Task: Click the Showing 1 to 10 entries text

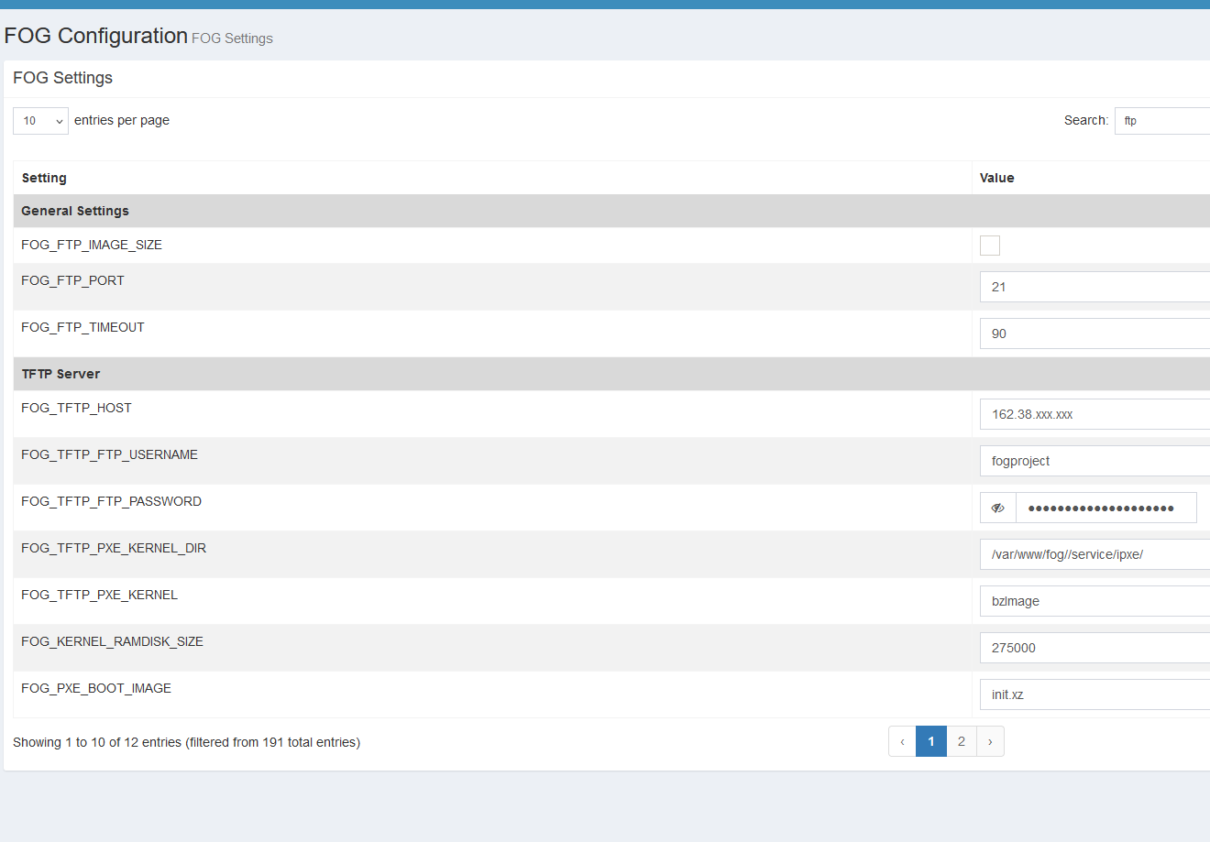Action: tap(186, 742)
